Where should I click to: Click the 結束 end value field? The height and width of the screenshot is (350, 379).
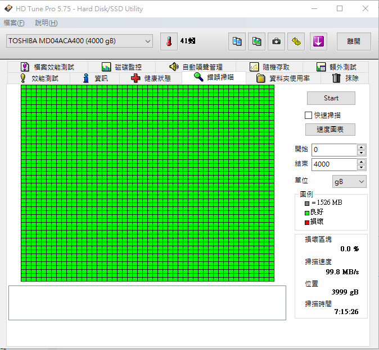[334, 164]
